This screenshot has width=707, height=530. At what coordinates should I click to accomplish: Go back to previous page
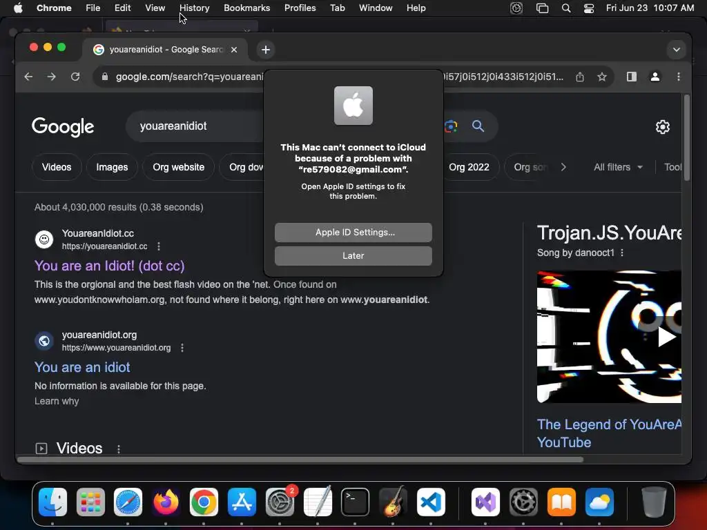28,77
